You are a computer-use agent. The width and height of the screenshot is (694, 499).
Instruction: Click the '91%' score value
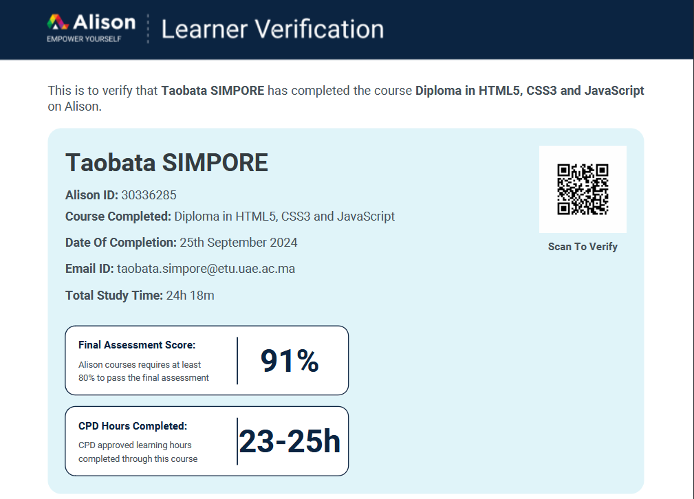click(x=290, y=361)
